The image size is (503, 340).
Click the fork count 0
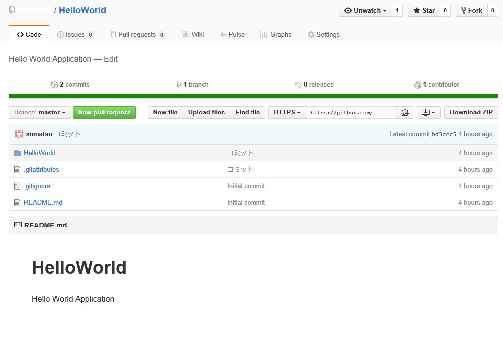click(493, 10)
